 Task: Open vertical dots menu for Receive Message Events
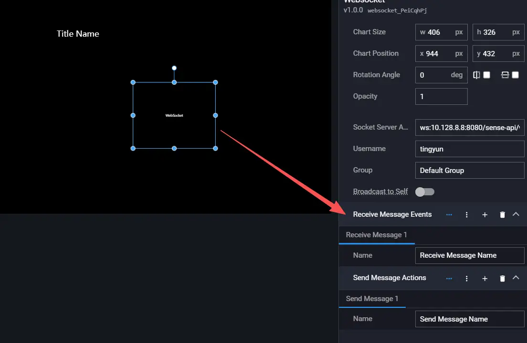466,215
